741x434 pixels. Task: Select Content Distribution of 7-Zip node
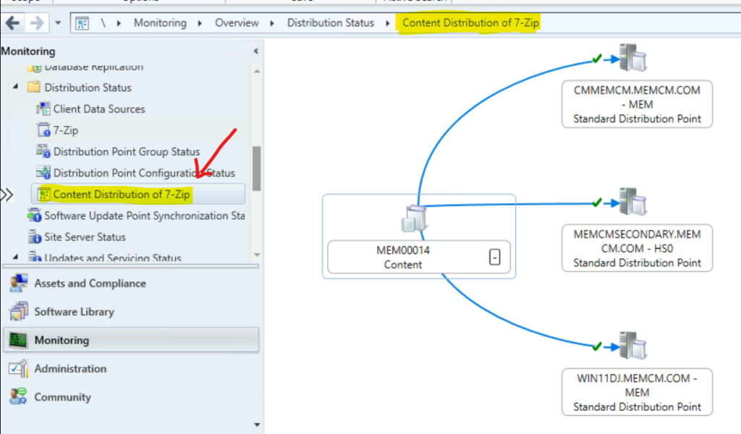tap(138, 194)
